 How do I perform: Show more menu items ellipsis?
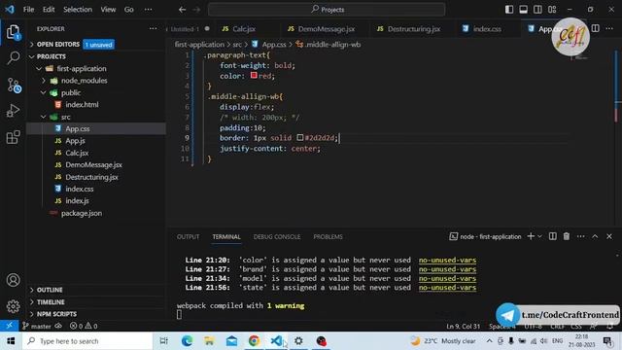pyautogui.click(x=148, y=10)
